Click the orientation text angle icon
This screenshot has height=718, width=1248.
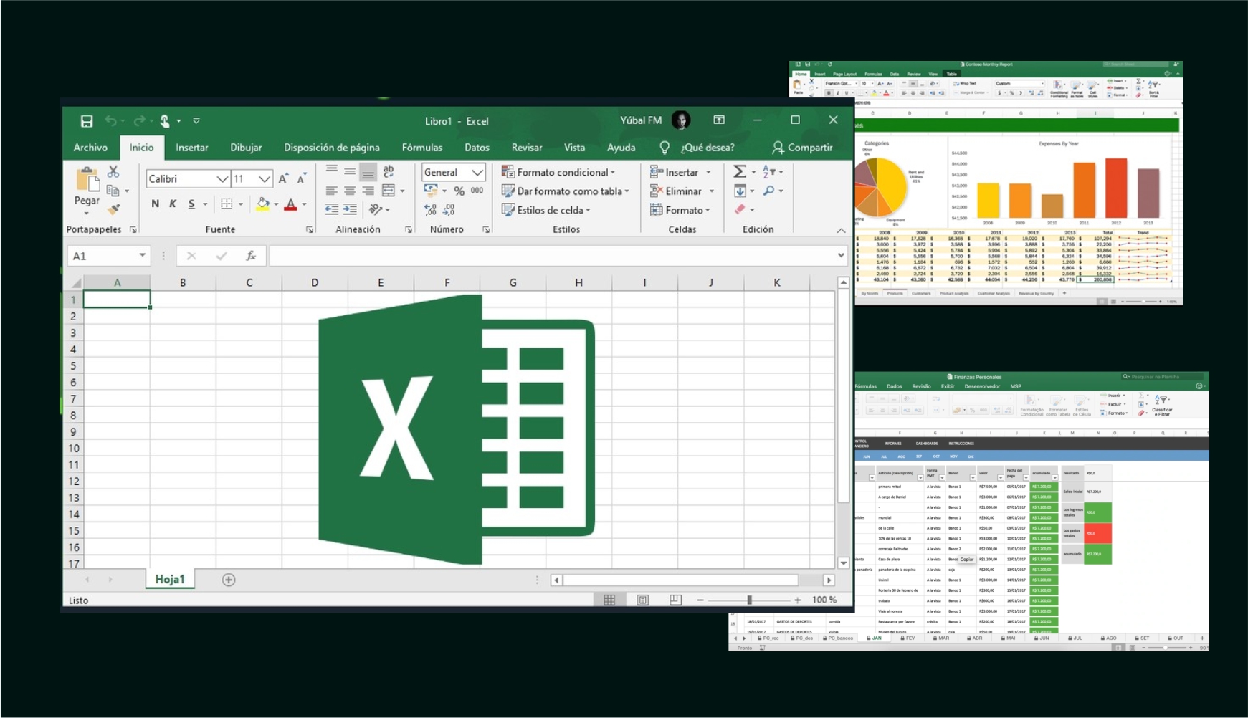tap(376, 209)
